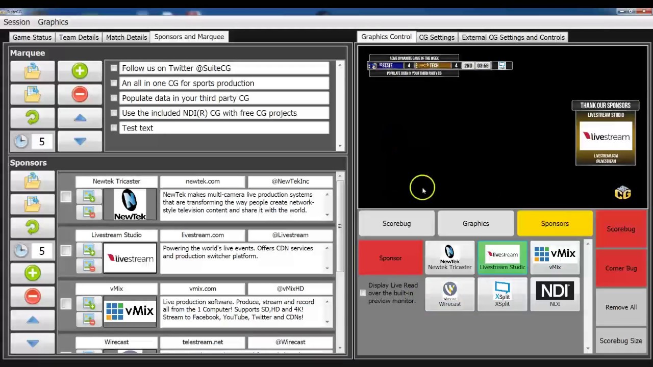Click the newtek.com website field
653x367 pixels.
pyautogui.click(x=203, y=181)
